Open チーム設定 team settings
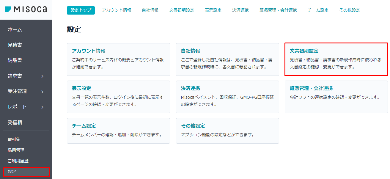 (x=118, y=131)
